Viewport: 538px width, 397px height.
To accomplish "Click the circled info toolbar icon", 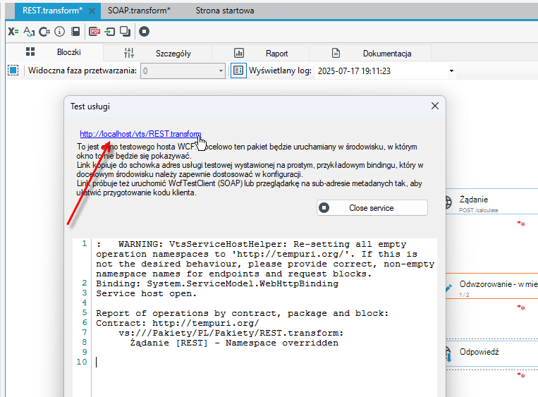I will (x=59, y=32).
